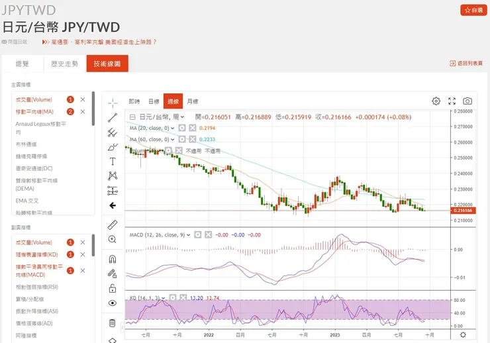
Task: Remove 指數平滑異同移動平均線(MACD) with its X
Action: 83,271
